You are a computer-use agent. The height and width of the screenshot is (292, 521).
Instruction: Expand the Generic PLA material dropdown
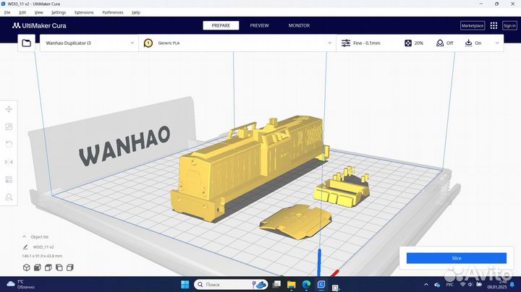click(x=237, y=43)
